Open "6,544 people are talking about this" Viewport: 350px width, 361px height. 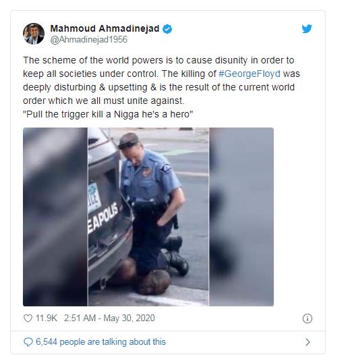100,342
